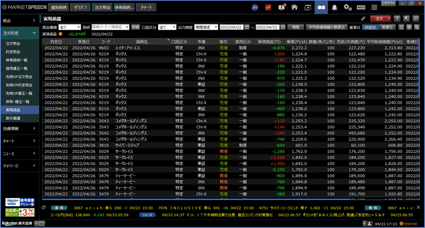This screenshot has height=228, width=425.
Task: Click the sound toggle beside Rakuten logo
Action: coord(40,224)
